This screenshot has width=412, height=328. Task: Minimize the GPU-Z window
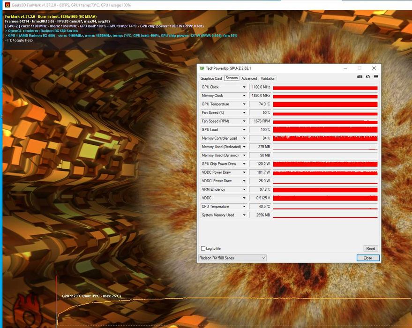[345, 68]
